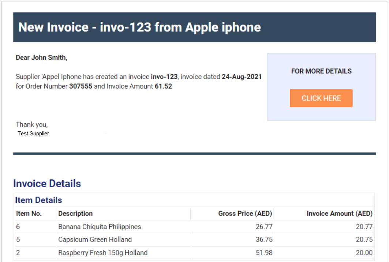Click the header title 'New Invoice - invo-123 from Apple iphone'
Viewport: 389px width, 262px height.
(139, 27)
